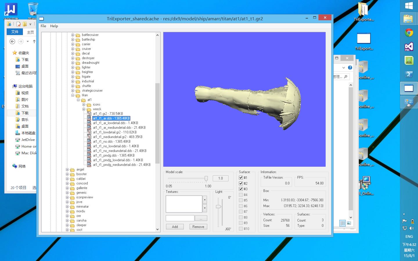Click the Model scale slider handle
Image resolution: width=418 pixels, height=261 pixels.
206,178
